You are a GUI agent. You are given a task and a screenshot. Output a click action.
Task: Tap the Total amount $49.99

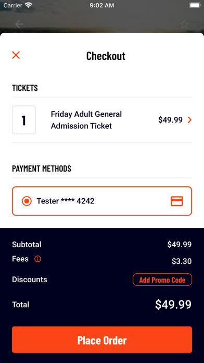173,305
